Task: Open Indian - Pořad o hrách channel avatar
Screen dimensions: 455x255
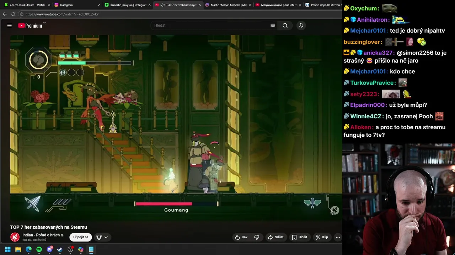Action: coord(15,237)
